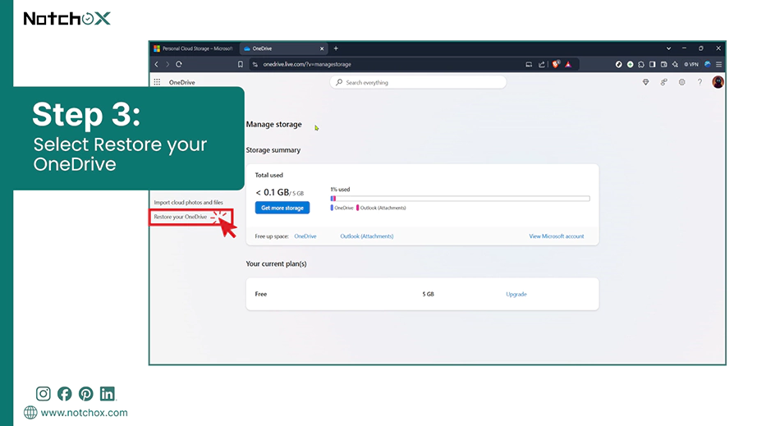Open the browser hamburger menu
The image size is (757, 426).
tap(719, 64)
